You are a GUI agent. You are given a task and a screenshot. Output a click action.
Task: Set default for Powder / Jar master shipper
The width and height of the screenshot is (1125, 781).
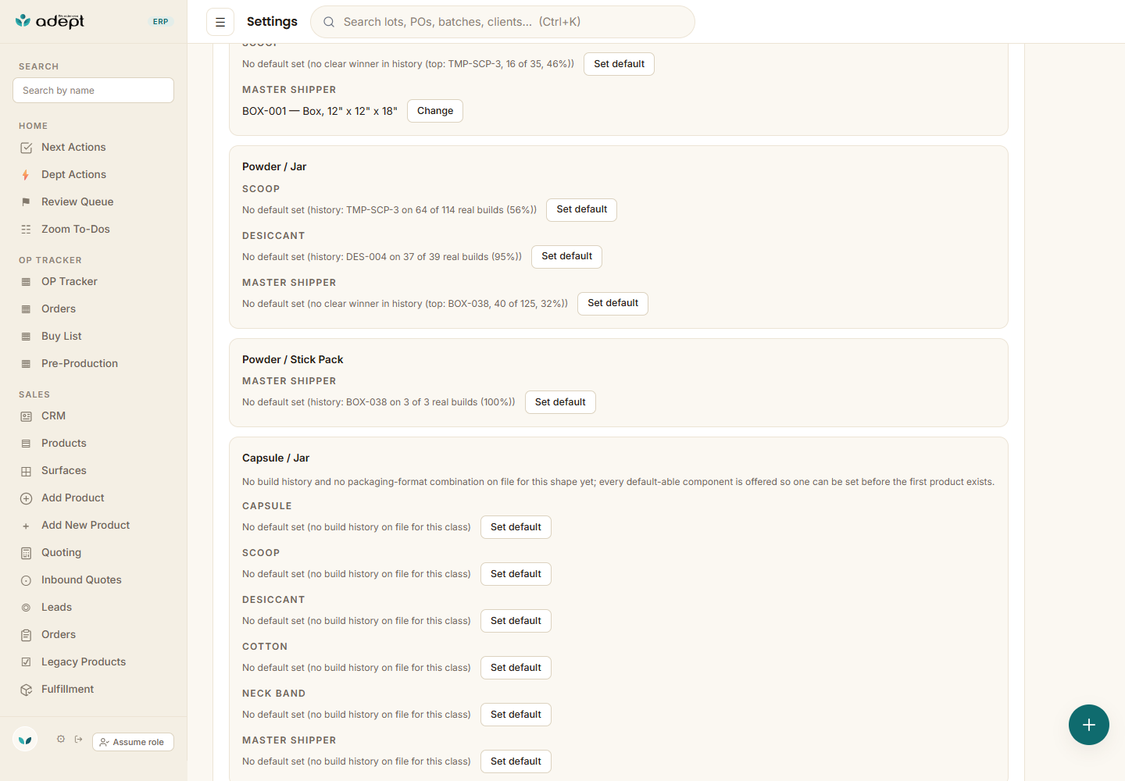[x=612, y=303]
